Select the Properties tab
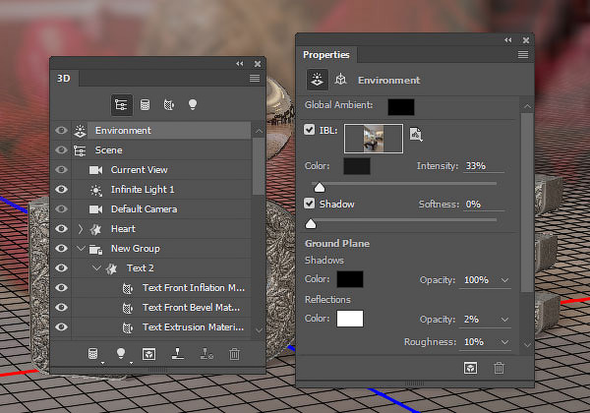The width and height of the screenshot is (590, 413). (326, 55)
